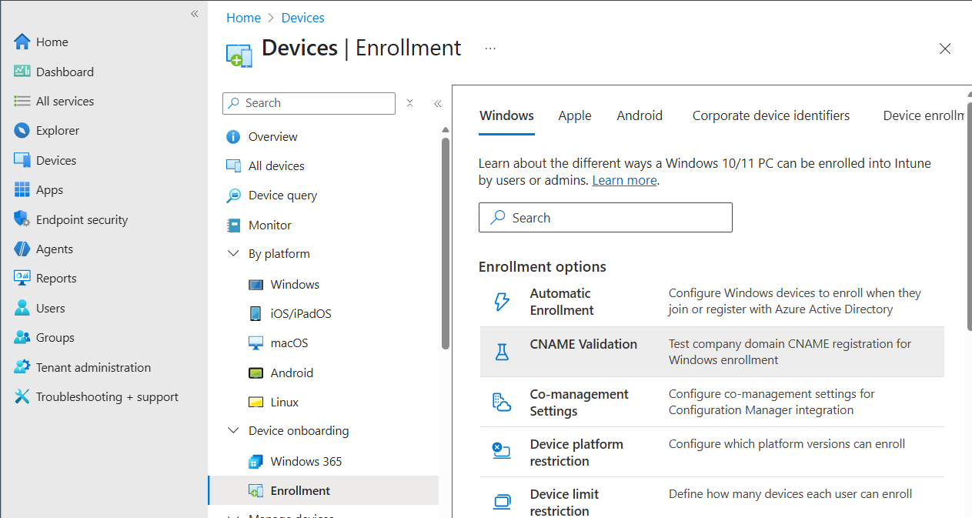The image size is (972, 518).
Task: Open Endpoint security shield icon
Action: [x=22, y=219]
